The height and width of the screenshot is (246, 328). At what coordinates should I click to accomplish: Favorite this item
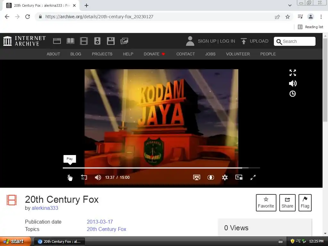click(266, 203)
